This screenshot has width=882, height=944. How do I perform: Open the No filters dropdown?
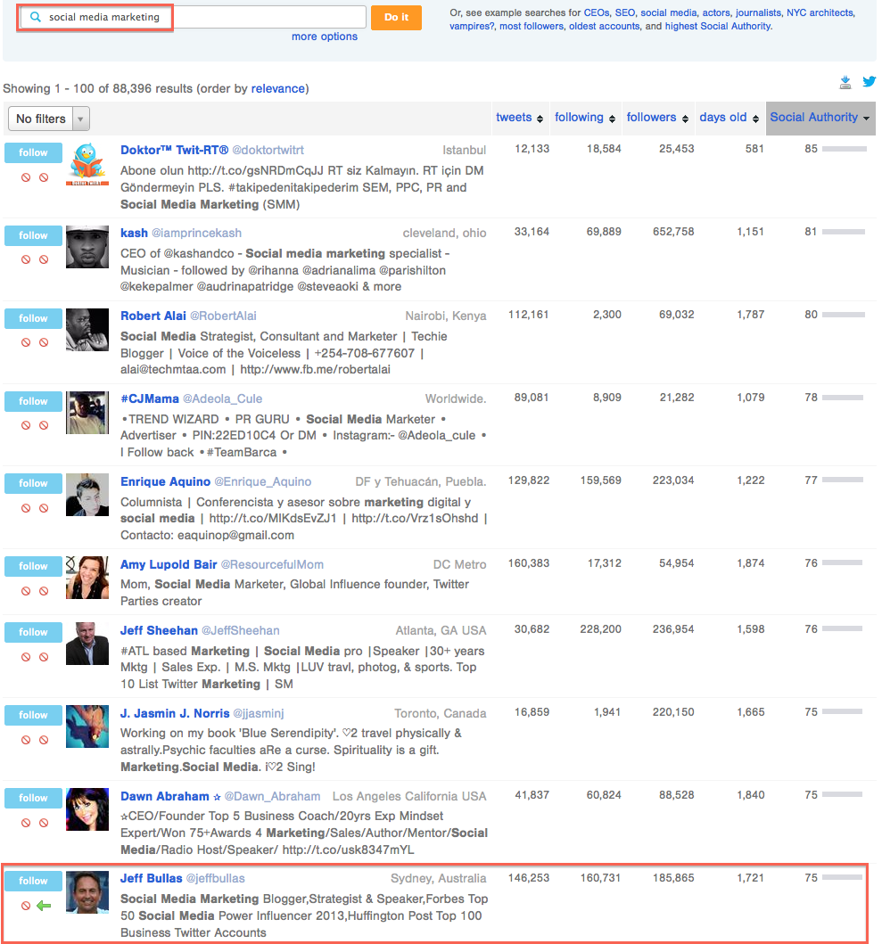[49, 119]
